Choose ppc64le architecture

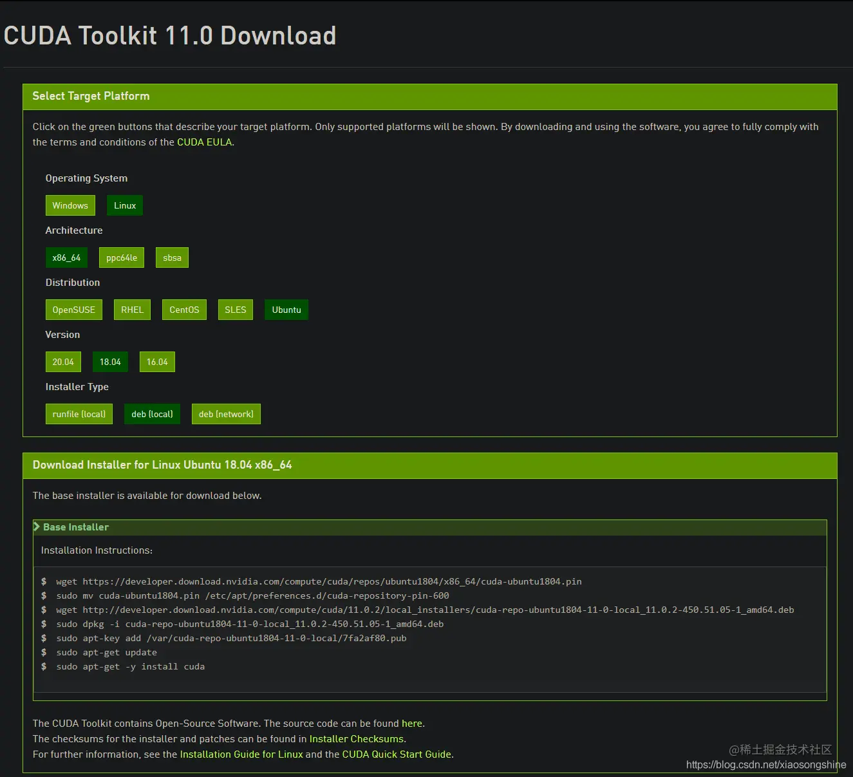pos(122,257)
